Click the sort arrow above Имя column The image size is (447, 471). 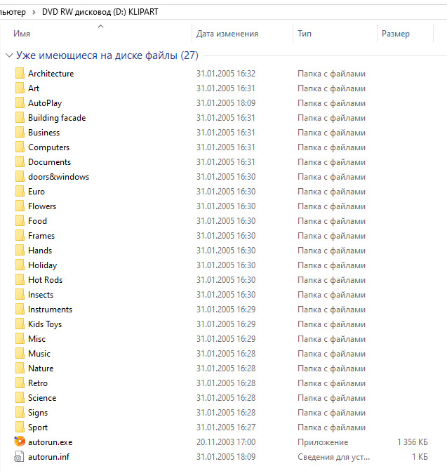[101, 27]
